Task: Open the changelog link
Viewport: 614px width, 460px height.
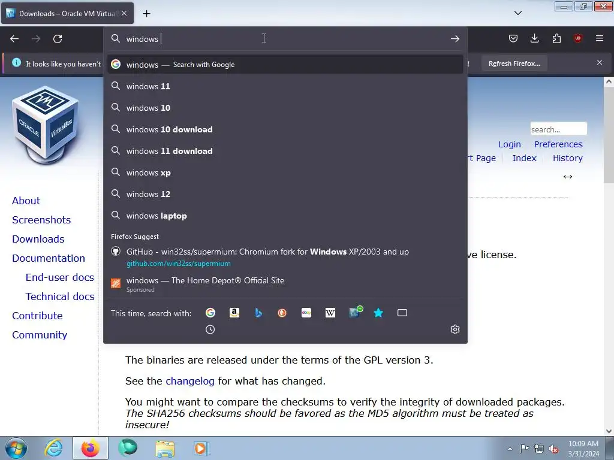Action: [190, 381]
